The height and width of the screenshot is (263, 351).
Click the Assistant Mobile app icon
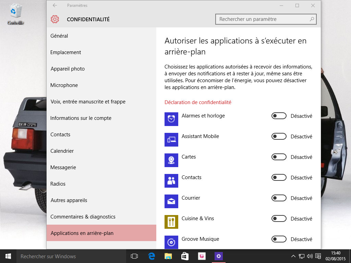pyautogui.click(x=171, y=140)
